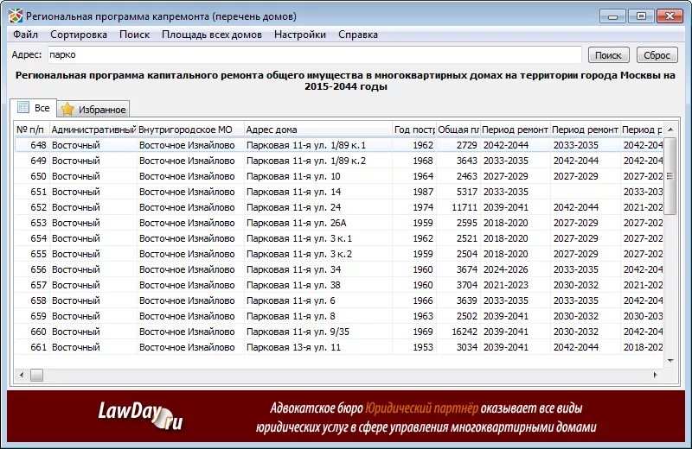Sort by № п/п column header

coord(31,130)
